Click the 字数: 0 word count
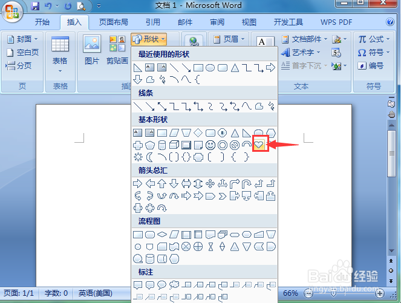The width and height of the screenshot is (401, 303). (x=56, y=293)
